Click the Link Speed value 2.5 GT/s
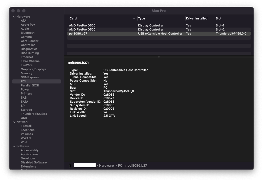Image resolution: width=263 pixels, height=181 pixels. click(109, 116)
